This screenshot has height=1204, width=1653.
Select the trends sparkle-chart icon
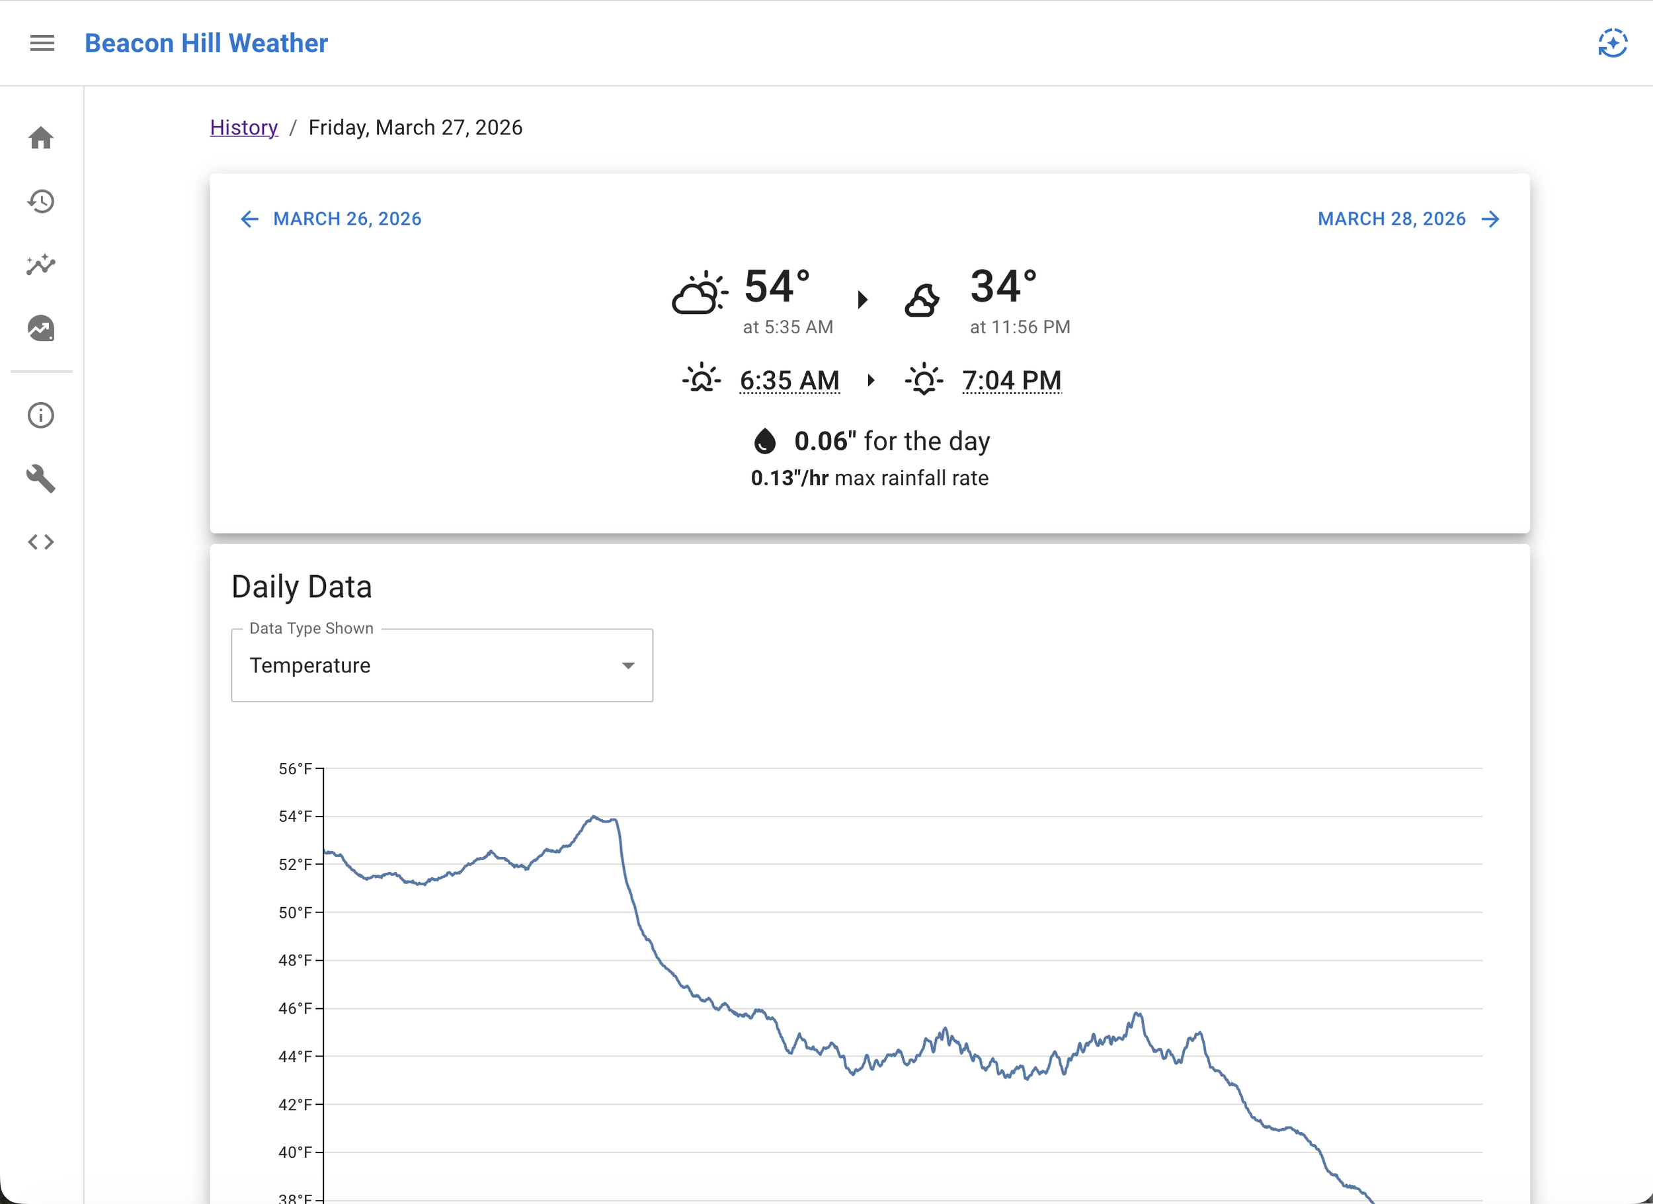tap(40, 265)
